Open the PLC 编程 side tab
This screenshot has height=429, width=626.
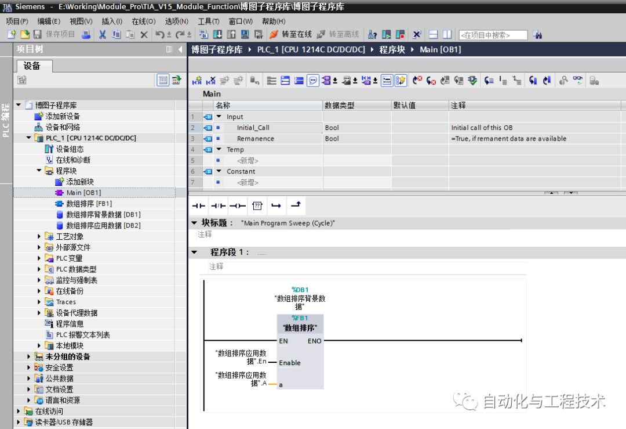pyautogui.click(x=6, y=120)
